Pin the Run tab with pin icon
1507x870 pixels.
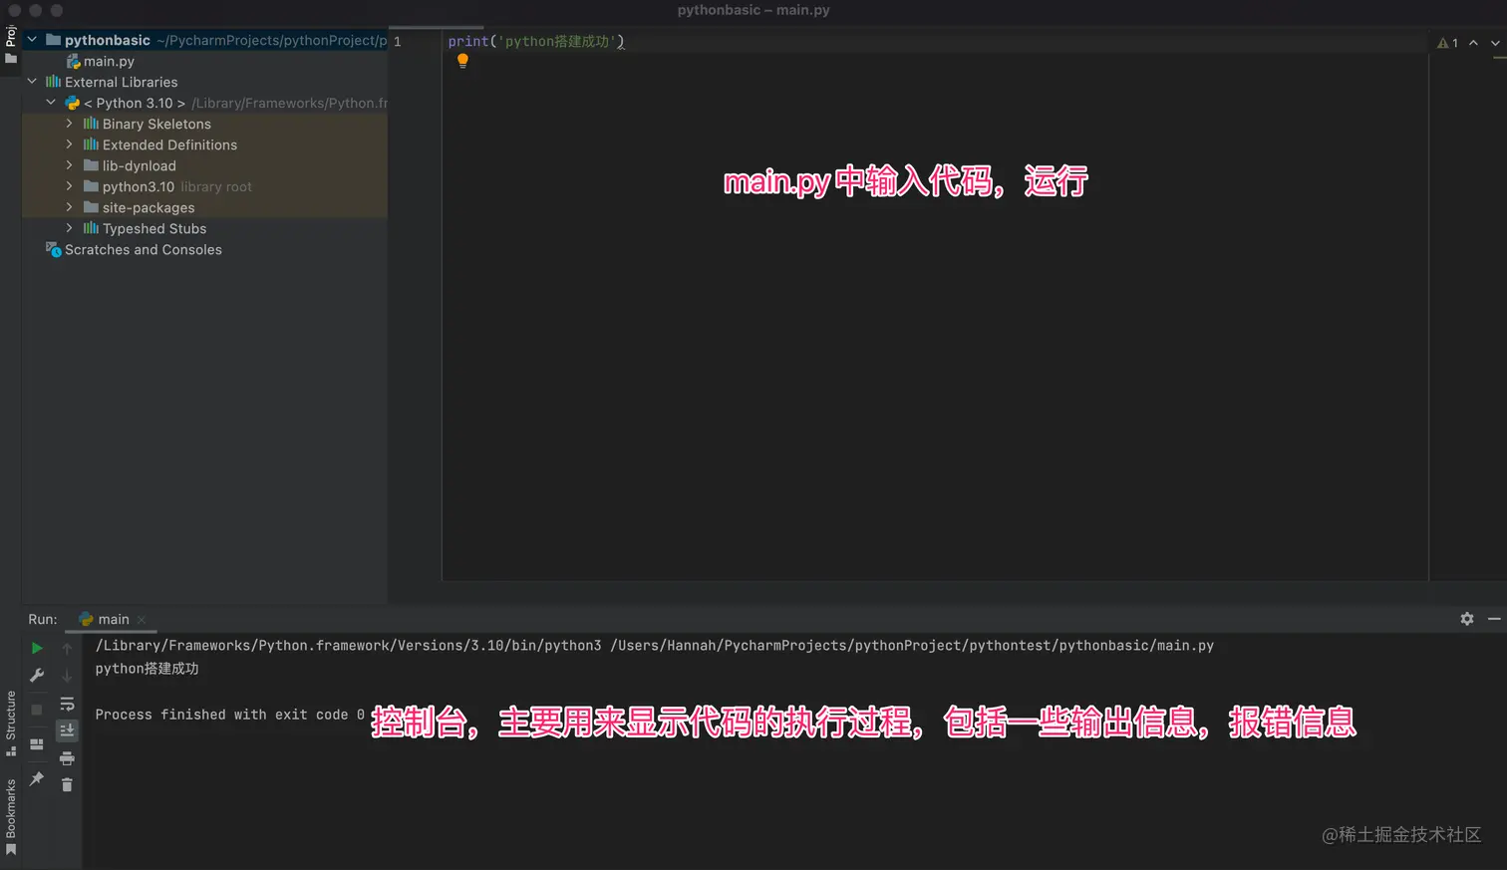click(37, 778)
